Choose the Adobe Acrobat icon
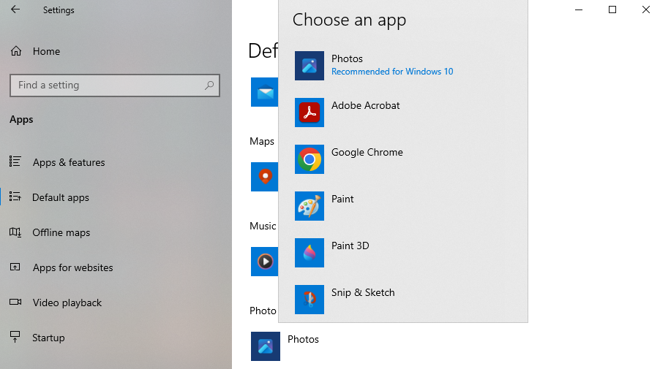This screenshot has height=369, width=660. click(309, 113)
